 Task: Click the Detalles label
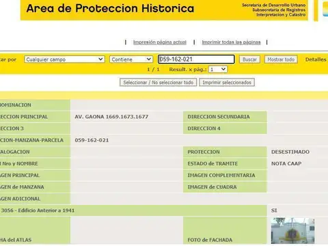point(316,59)
